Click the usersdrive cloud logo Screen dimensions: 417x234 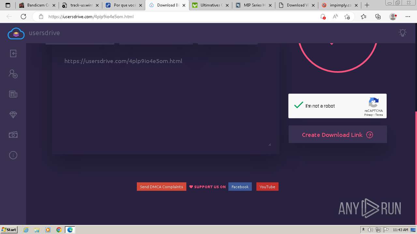[x=16, y=33]
